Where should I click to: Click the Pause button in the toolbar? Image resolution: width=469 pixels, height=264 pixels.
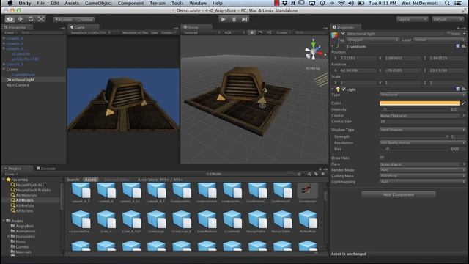coord(234,19)
